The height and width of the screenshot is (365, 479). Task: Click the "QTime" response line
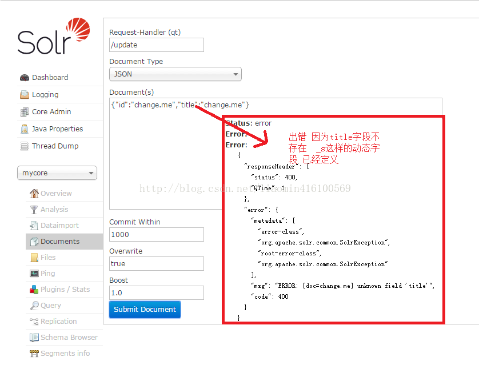(268, 188)
